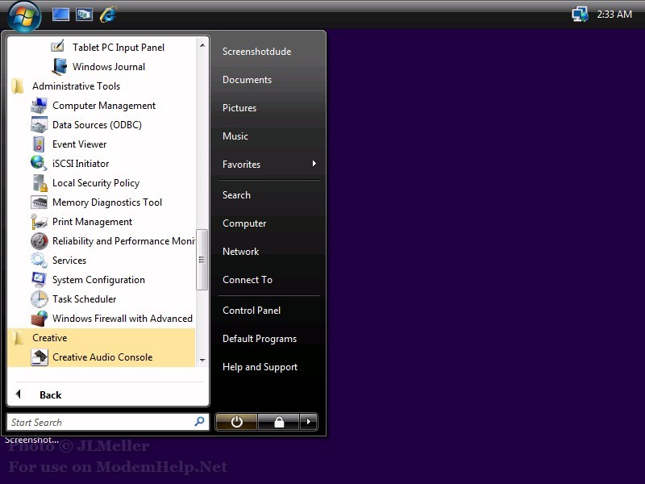Open Network from the Start menu
This screenshot has height=484, width=645.
(240, 252)
